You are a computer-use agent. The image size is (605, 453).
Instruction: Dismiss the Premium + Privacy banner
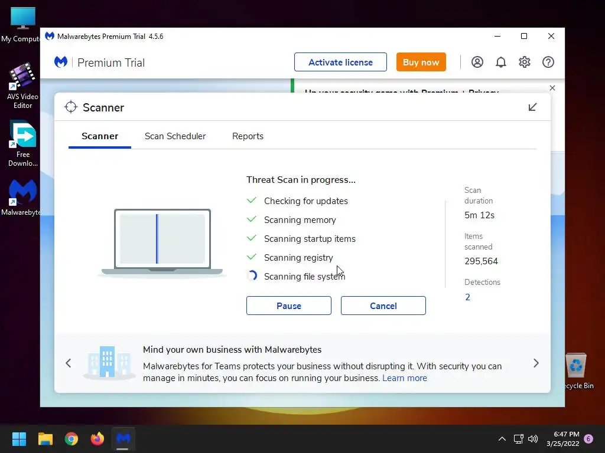552,88
